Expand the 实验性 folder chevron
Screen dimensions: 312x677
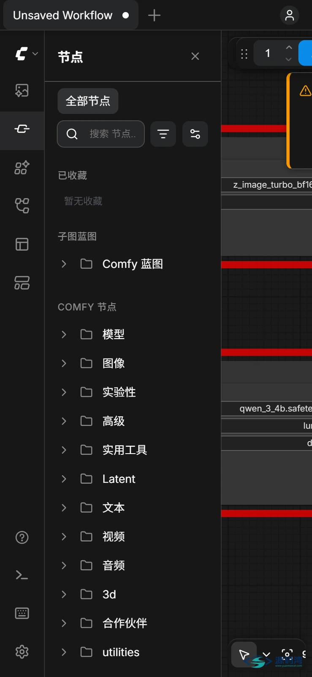click(x=64, y=392)
